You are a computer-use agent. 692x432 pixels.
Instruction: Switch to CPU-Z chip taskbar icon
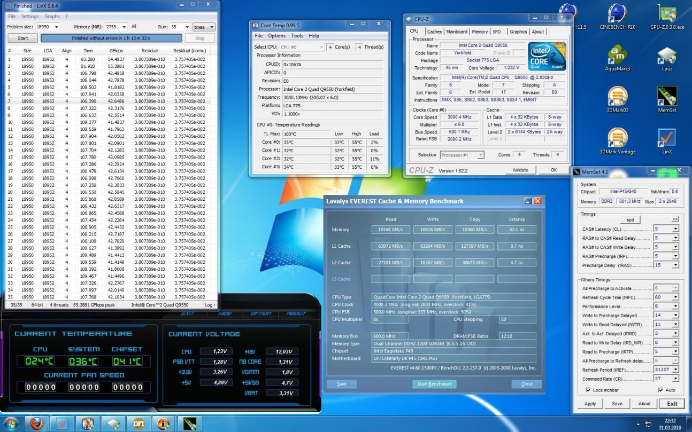coord(113,424)
